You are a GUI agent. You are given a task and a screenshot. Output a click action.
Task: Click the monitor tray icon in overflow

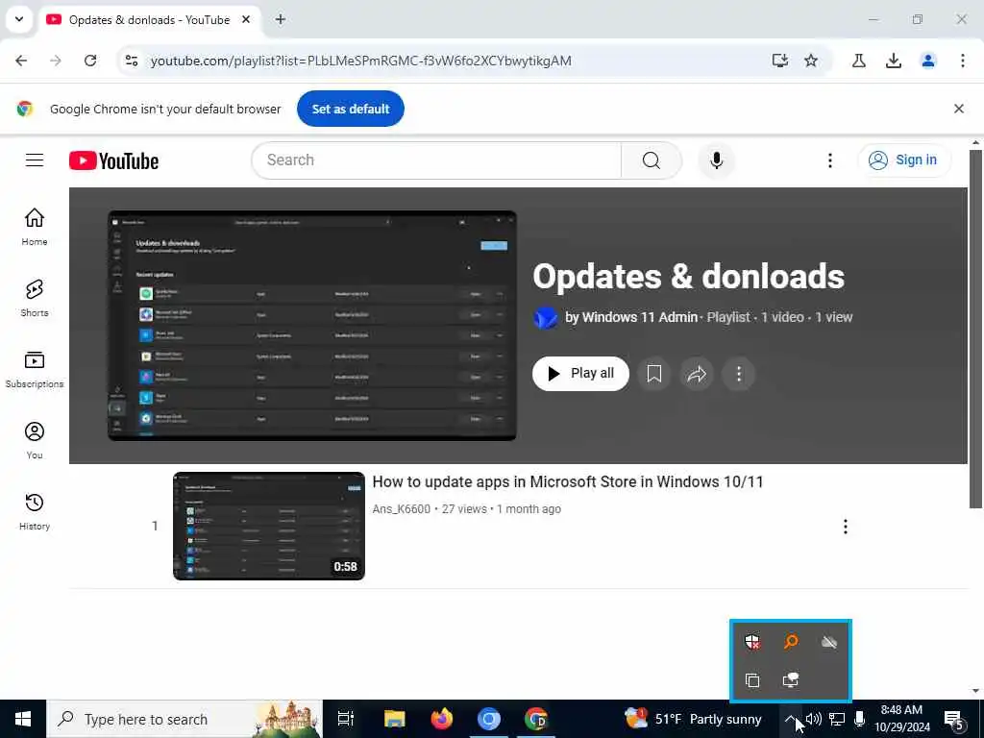[791, 679]
